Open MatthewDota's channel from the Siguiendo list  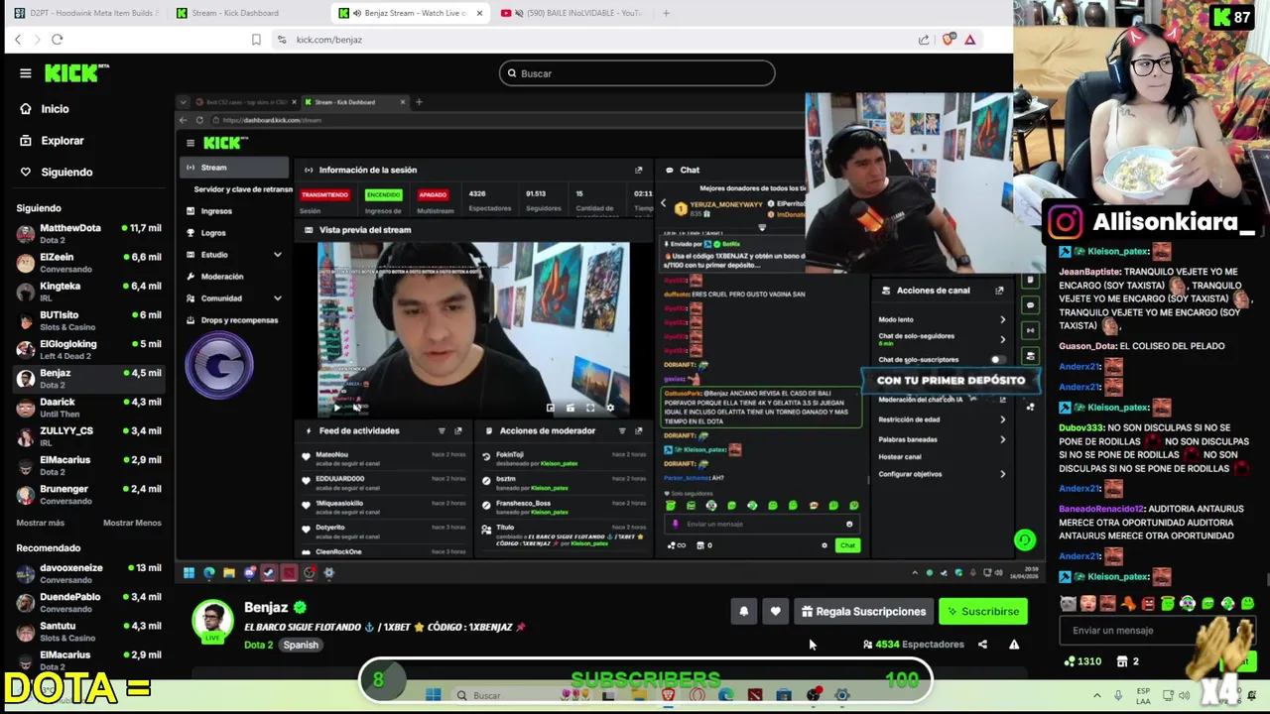tap(89, 233)
